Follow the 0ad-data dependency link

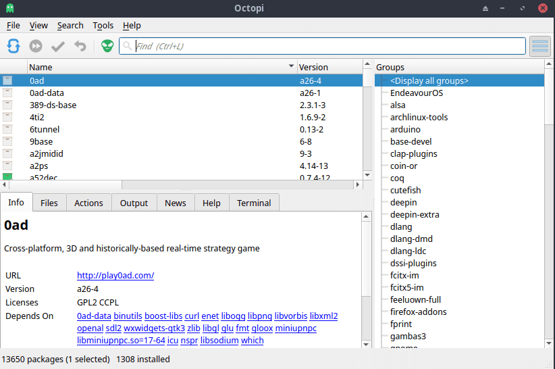coord(94,316)
